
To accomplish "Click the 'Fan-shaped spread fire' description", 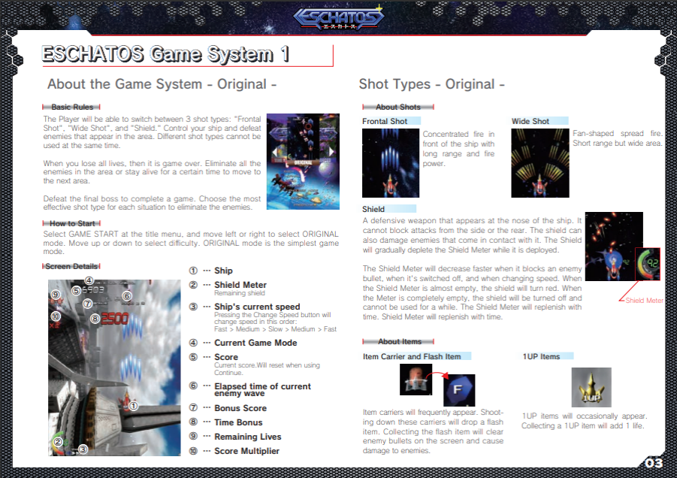I will click(x=618, y=138).
